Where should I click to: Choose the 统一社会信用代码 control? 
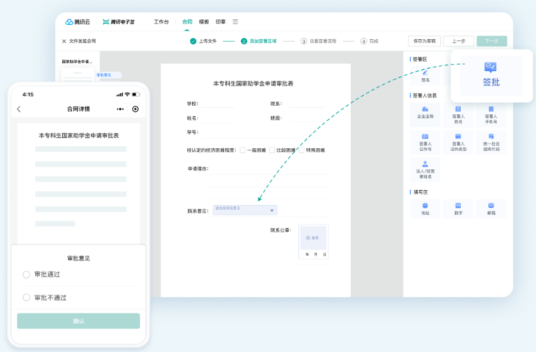pos(491,142)
